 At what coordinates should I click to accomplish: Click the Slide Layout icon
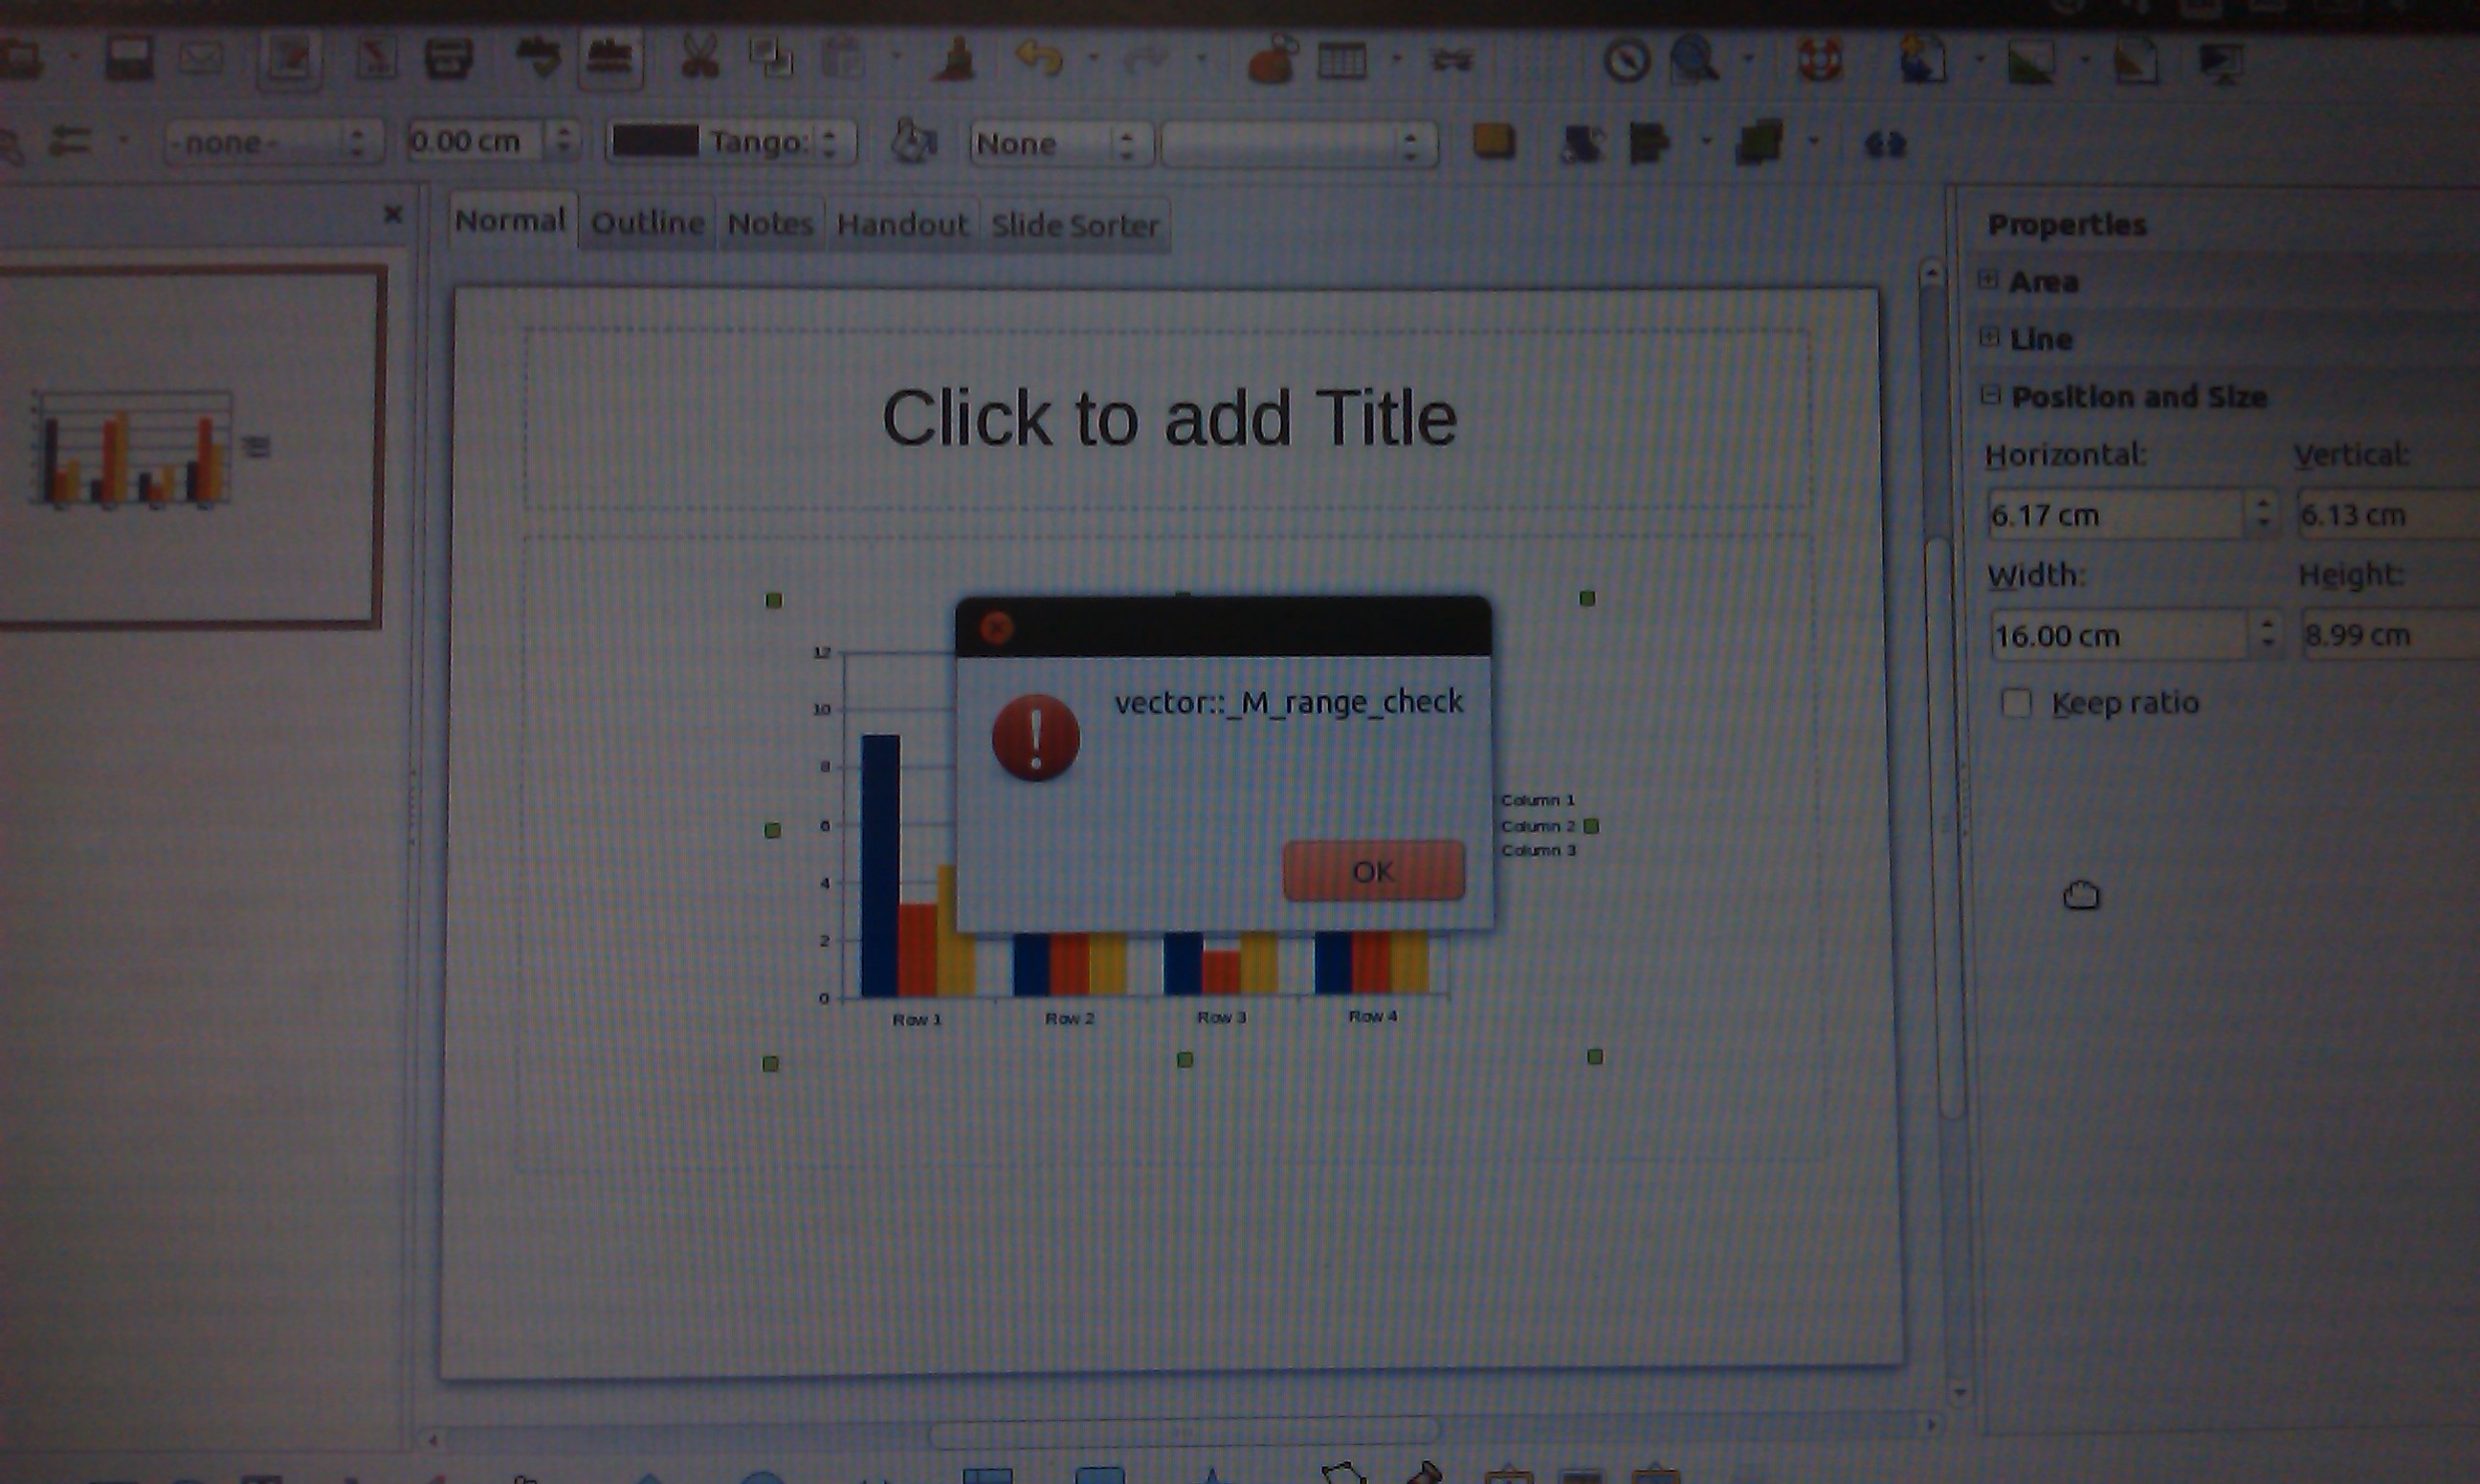coord(2031,61)
